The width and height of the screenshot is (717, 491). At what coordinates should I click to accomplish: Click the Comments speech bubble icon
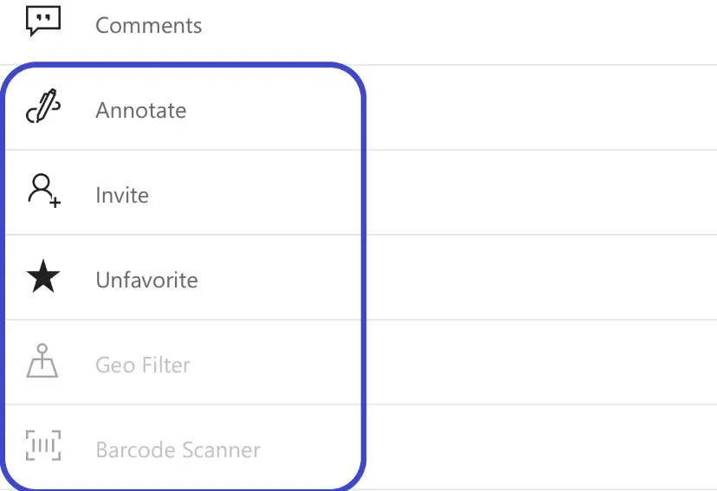tap(43, 21)
